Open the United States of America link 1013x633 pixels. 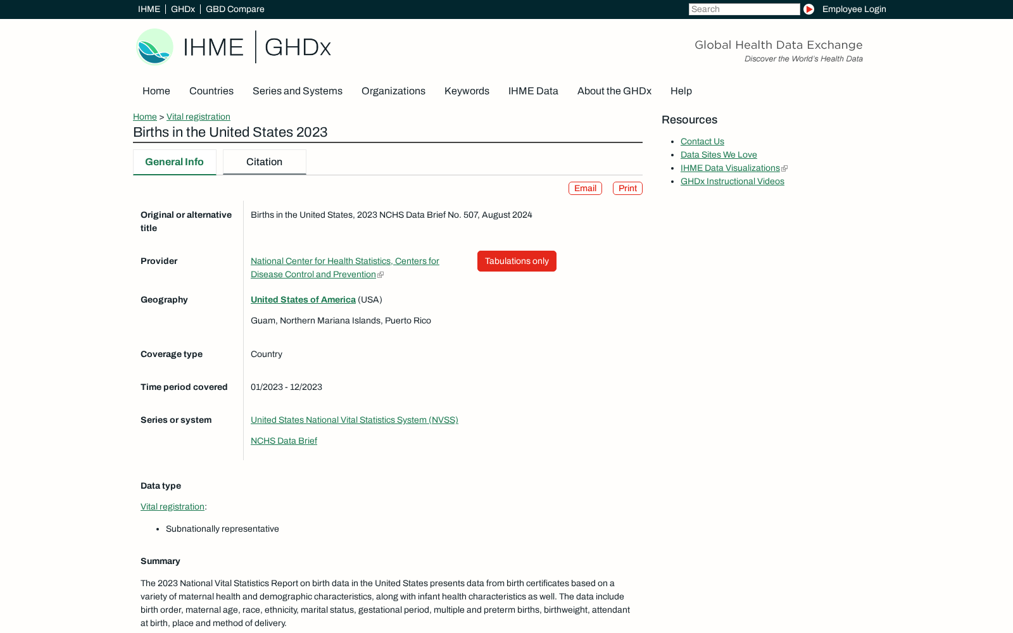[303, 300]
